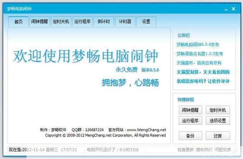Open 选项设置 shortcut button

[x=218, y=121]
